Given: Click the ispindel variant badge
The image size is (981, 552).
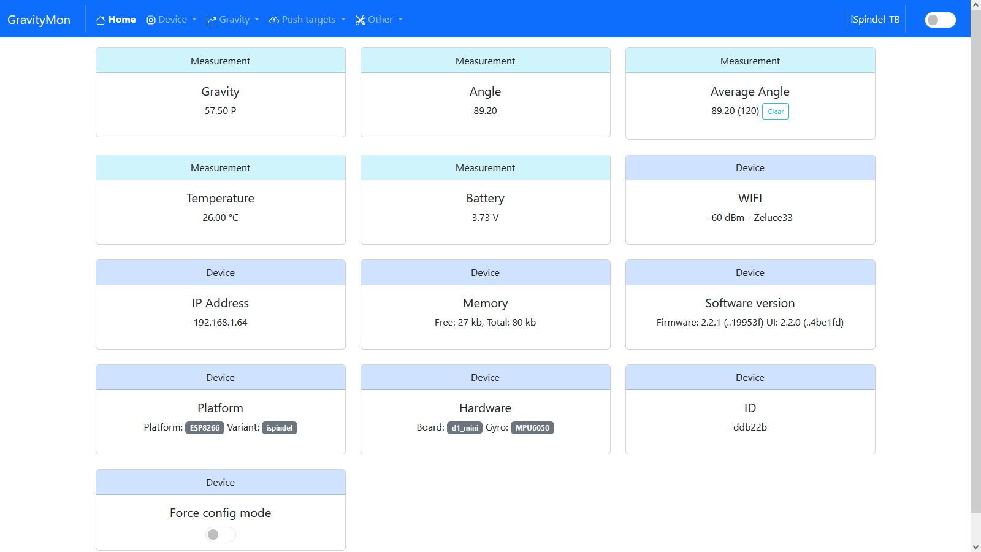Looking at the screenshot, I should click(x=280, y=428).
